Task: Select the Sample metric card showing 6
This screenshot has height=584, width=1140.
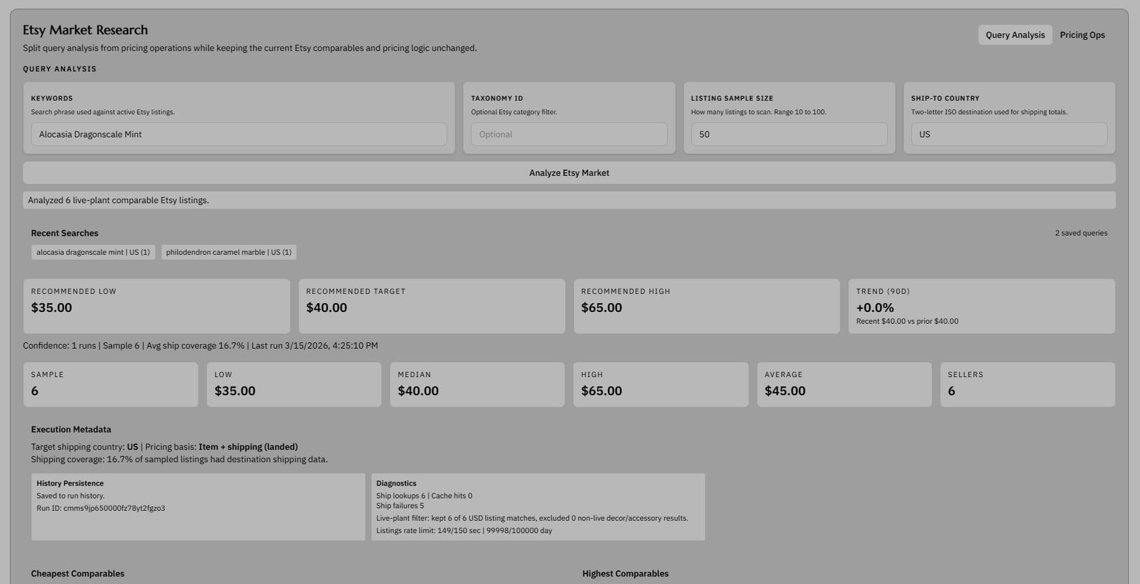Action: pyautogui.click(x=111, y=384)
